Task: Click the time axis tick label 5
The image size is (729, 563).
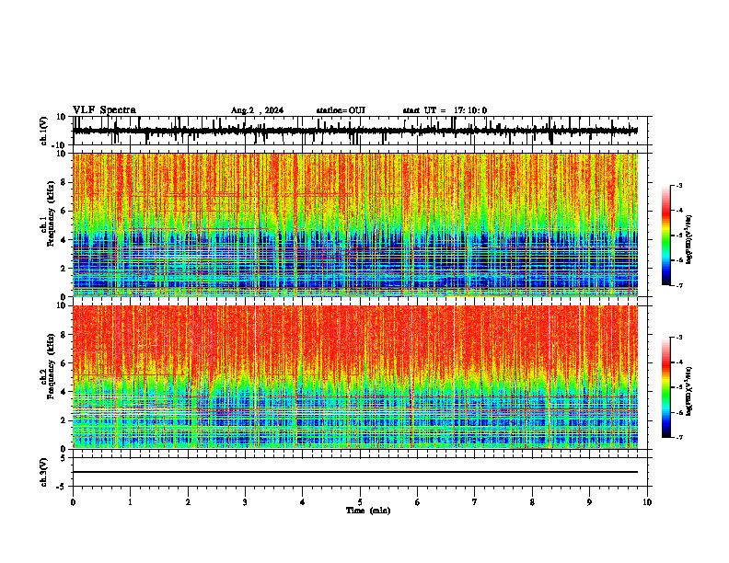Action: click(x=360, y=502)
